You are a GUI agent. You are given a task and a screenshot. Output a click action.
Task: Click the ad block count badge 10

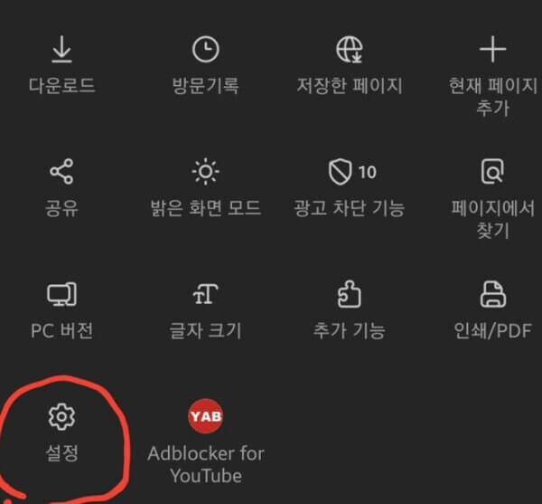(x=368, y=172)
